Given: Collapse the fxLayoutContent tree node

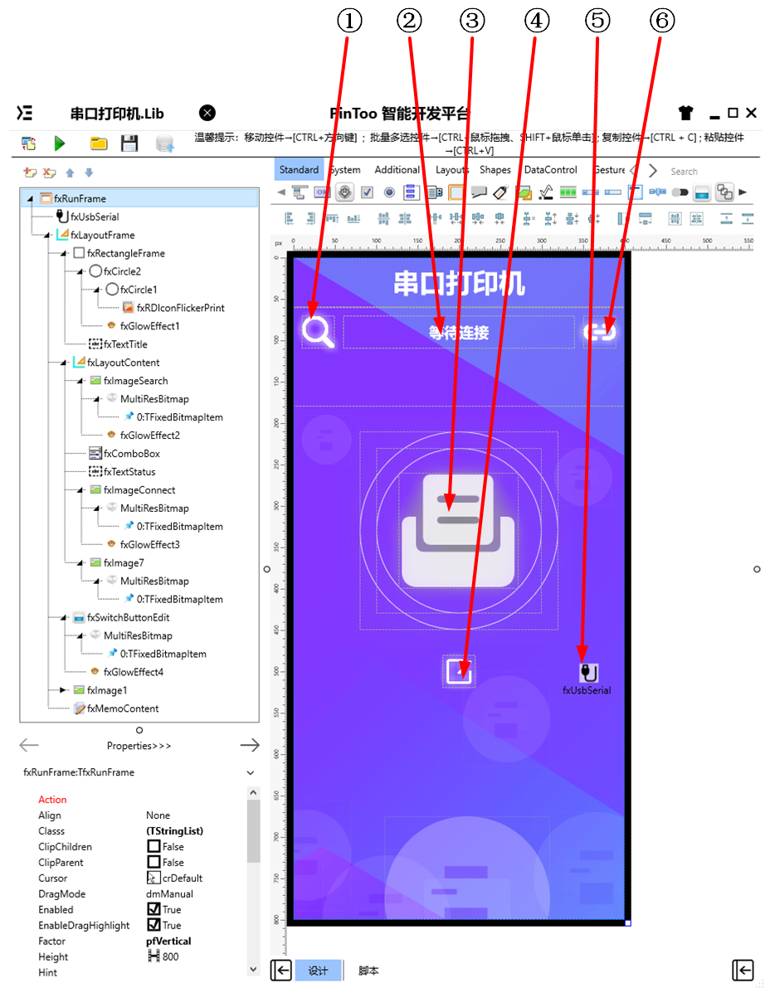Looking at the screenshot, I should [63, 363].
